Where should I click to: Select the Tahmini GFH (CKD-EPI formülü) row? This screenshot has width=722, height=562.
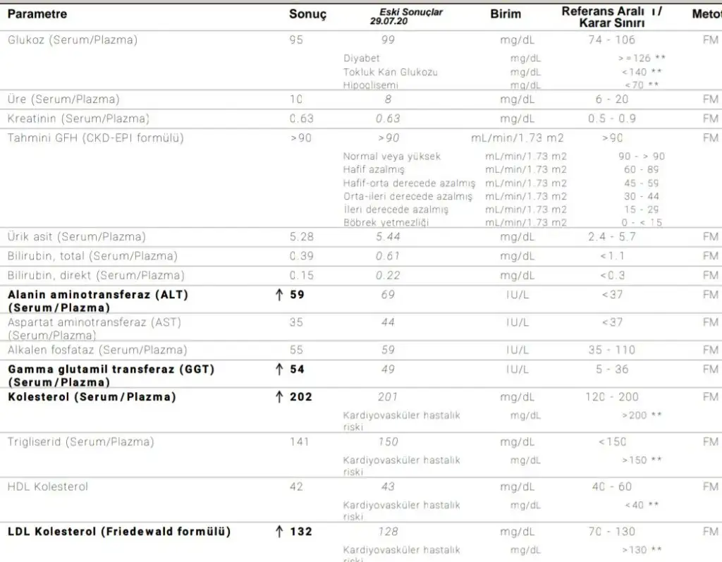(x=95, y=138)
